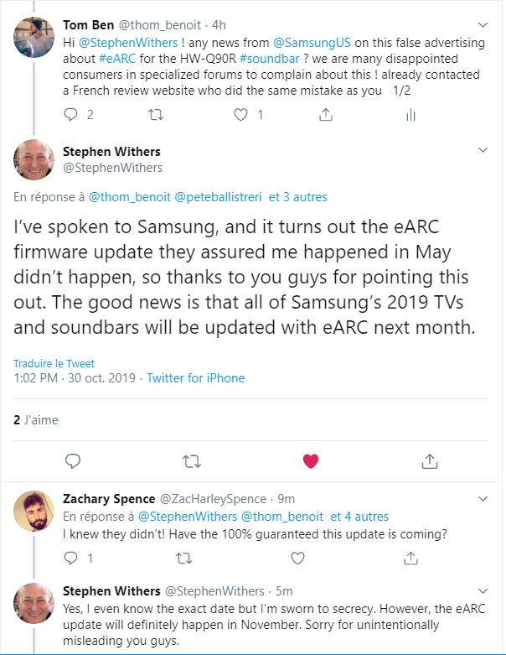Open options chevron on Zachary Spence's reply
The width and height of the screenshot is (506, 655).
[483, 498]
